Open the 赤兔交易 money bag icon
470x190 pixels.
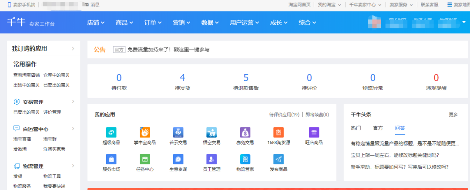click(245, 132)
